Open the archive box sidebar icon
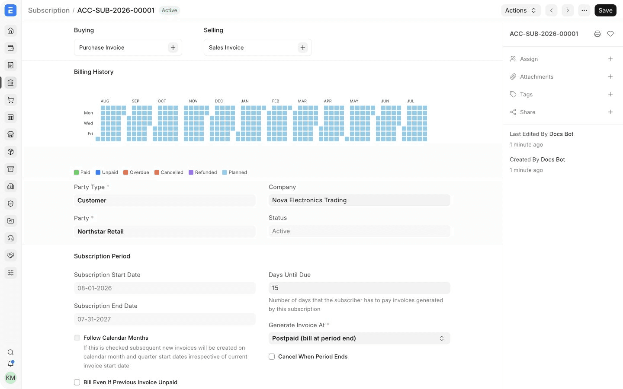Viewport: 623px width, 389px height. point(11,169)
